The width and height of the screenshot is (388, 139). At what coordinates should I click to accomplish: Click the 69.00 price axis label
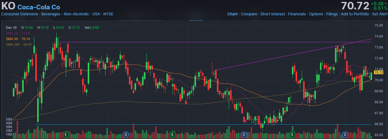coord(379,91)
